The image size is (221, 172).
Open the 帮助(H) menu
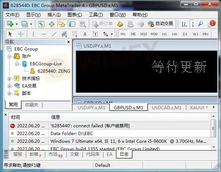click(x=140, y=15)
